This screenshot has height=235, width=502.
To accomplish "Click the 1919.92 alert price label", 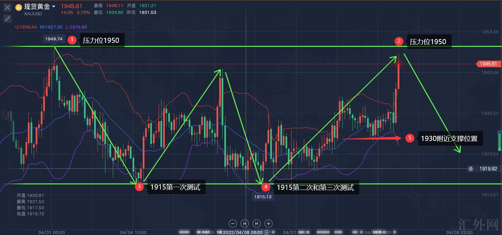I will click(x=488, y=168).
